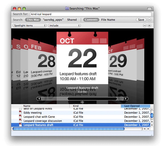Add a criteria row with plus button
This screenshot has width=165, height=146.
pos(149,26)
